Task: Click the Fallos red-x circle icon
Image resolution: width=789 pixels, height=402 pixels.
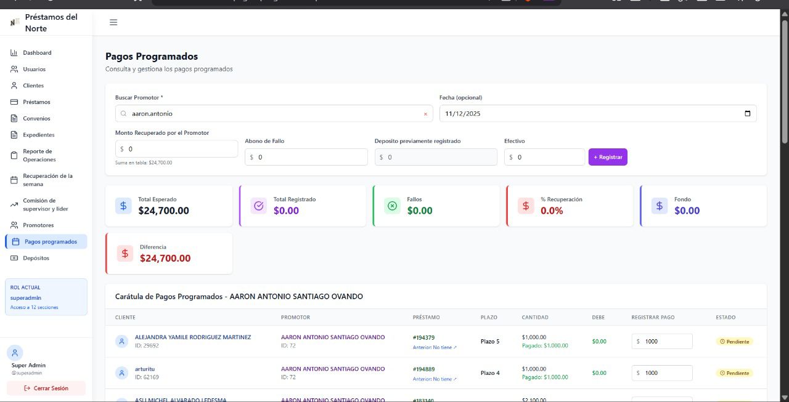Action: click(x=393, y=206)
